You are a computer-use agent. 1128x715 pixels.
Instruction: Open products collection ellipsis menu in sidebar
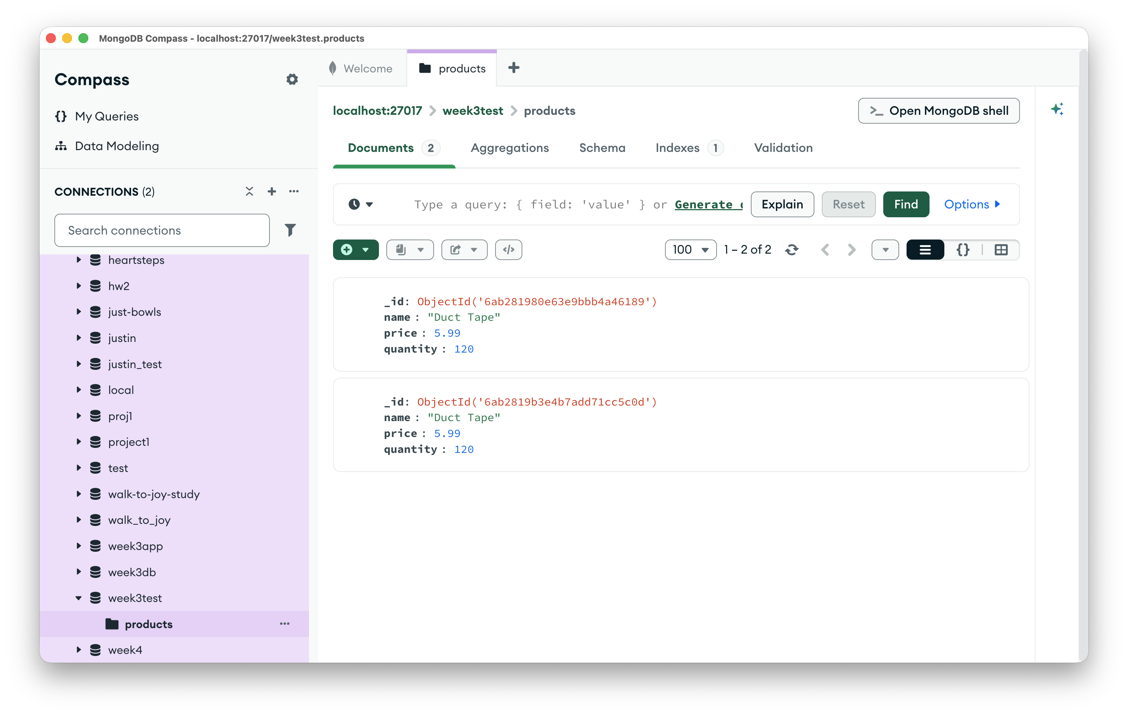(x=284, y=624)
